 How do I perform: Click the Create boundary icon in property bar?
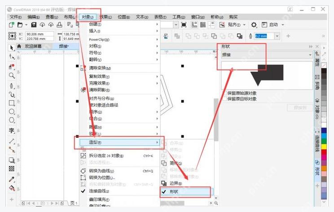[x=240, y=36]
